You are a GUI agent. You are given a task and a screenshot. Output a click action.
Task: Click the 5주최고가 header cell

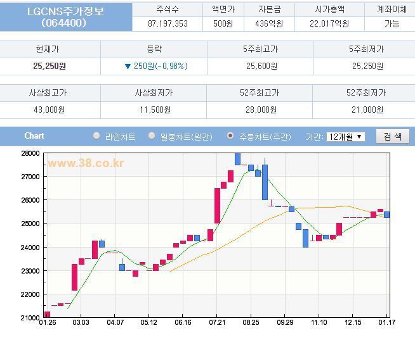(260, 49)
